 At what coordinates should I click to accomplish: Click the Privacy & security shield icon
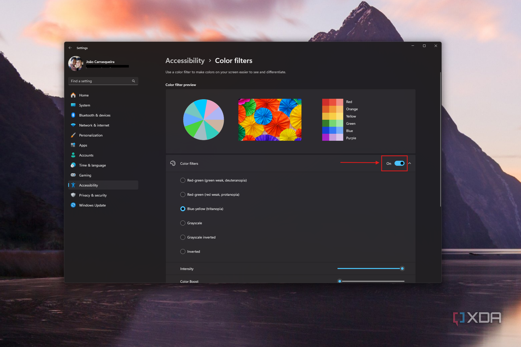click(x=73, y=195)
